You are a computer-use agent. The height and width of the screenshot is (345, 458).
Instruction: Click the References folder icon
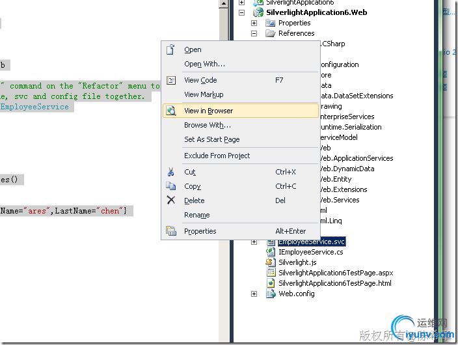(x=270, y=33)
